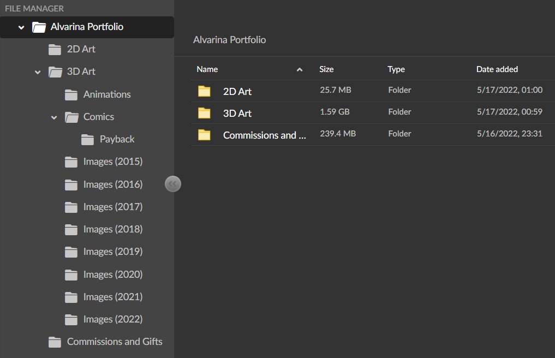555x358 pixels.
Task: Click Folder type cell in Commissions row
Action: [x=399, y=134]
